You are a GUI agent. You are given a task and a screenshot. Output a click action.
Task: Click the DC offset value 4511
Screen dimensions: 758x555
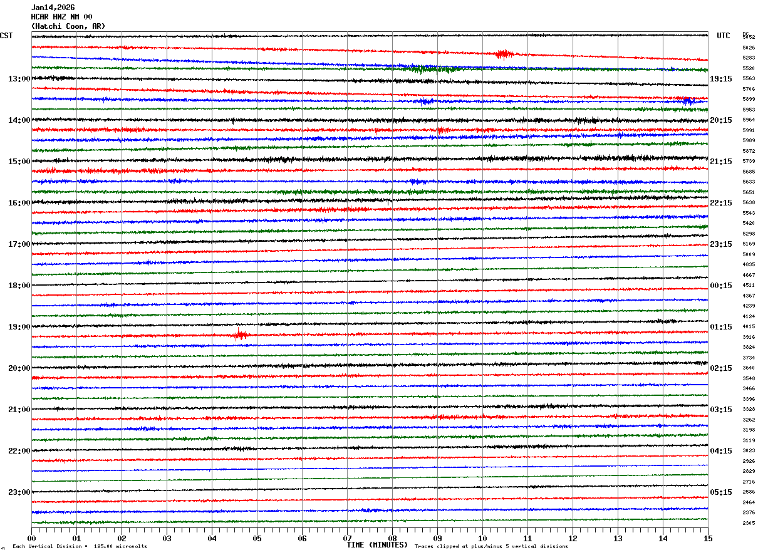coord(749,286)
